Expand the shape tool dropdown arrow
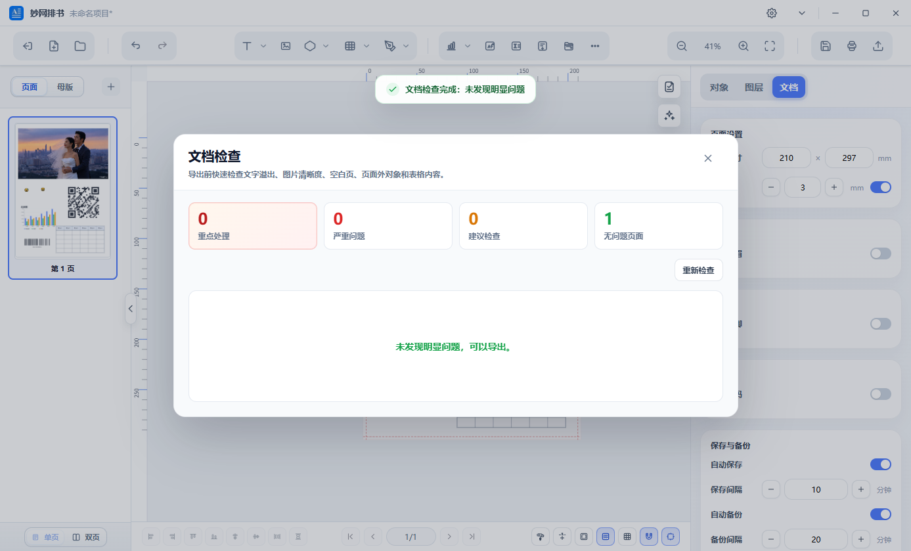Screen dimensions: 911x551 pyautogui.click(x=326, y=46)
